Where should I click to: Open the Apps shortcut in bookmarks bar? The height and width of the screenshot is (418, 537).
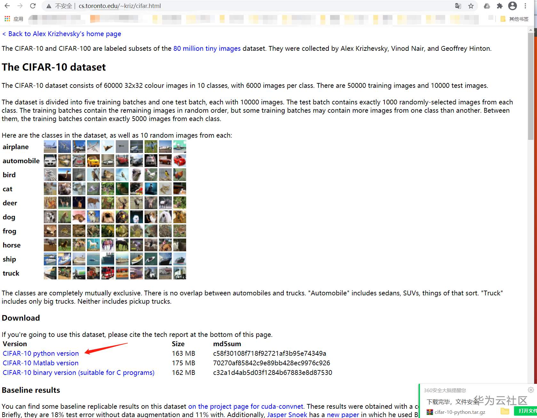pyautogui.click(x=14, y=19)
